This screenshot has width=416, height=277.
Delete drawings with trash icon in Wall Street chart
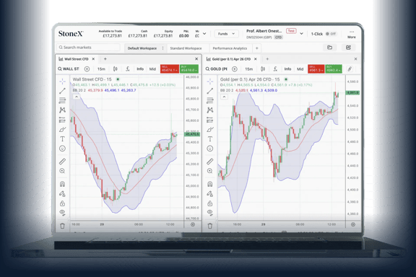click(62, 226)
